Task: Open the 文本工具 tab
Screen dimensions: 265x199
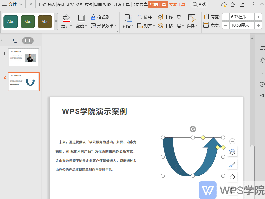Action: (177, 4)
